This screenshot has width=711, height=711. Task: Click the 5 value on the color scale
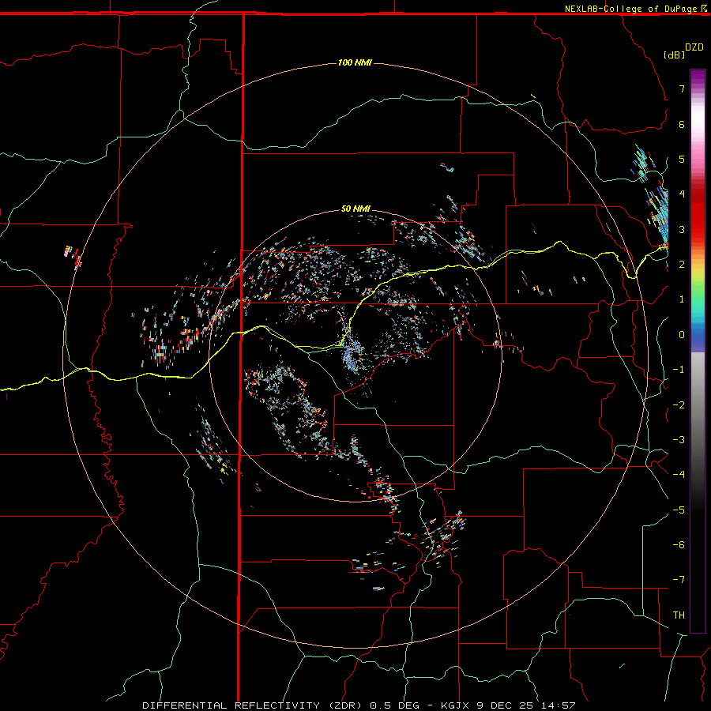(x=682, y=159)
